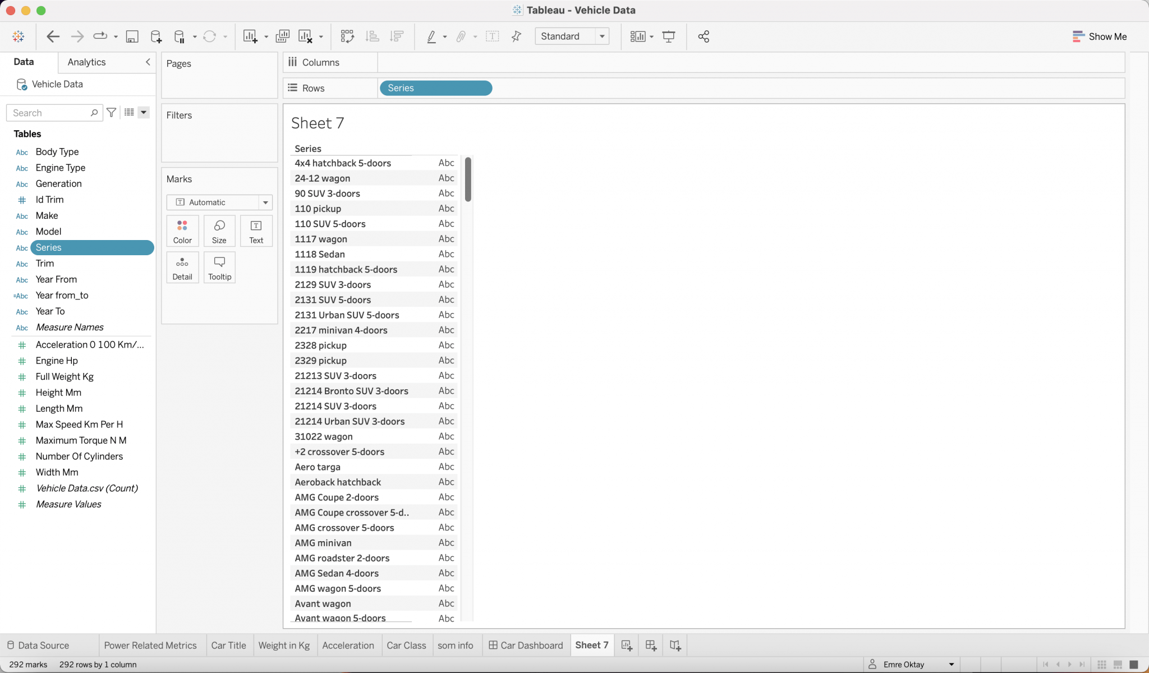Select the Year from_to calculated field
Screen dimensions: 1149x673
pyautogui.click(x=62, y=296)
